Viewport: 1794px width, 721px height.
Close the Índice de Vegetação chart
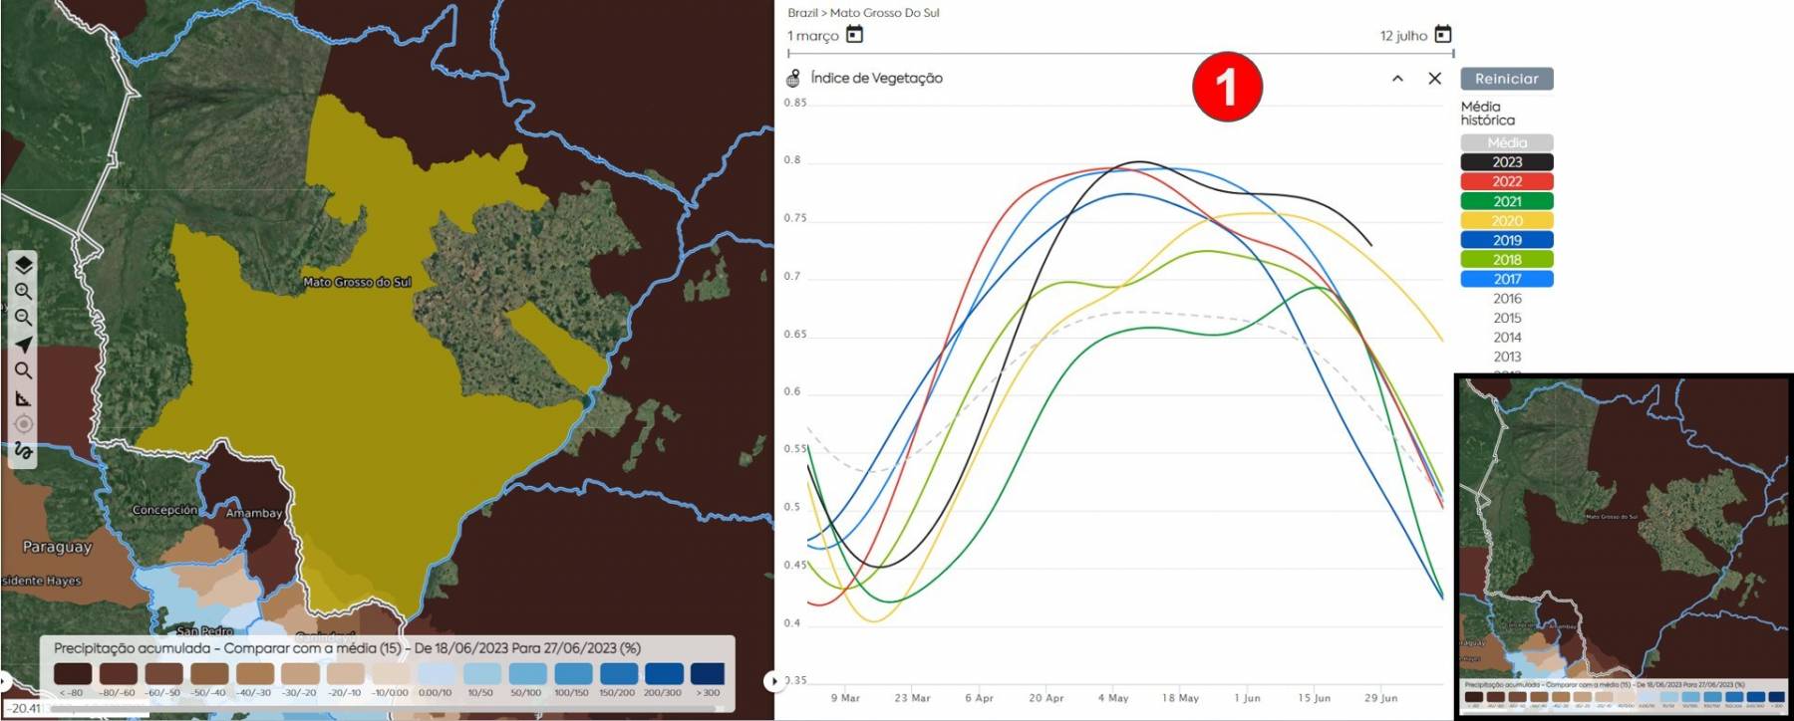click(x=1434, y=79)
